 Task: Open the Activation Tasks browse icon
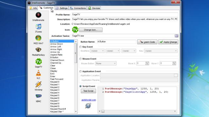[x=176, y=36]
